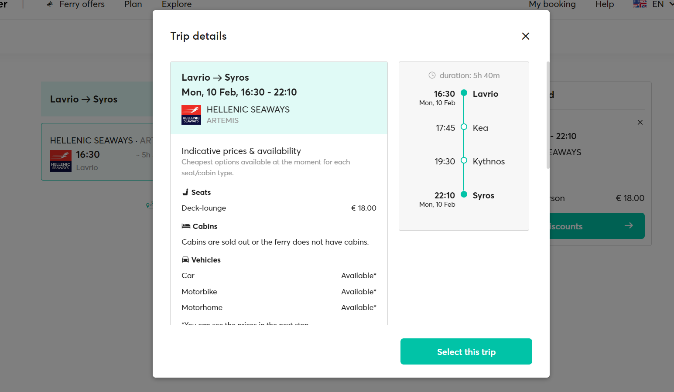The image size is (674, 392).
Task: Click the Lavrio departure dot on the timeline
Action: pos(464,93)
